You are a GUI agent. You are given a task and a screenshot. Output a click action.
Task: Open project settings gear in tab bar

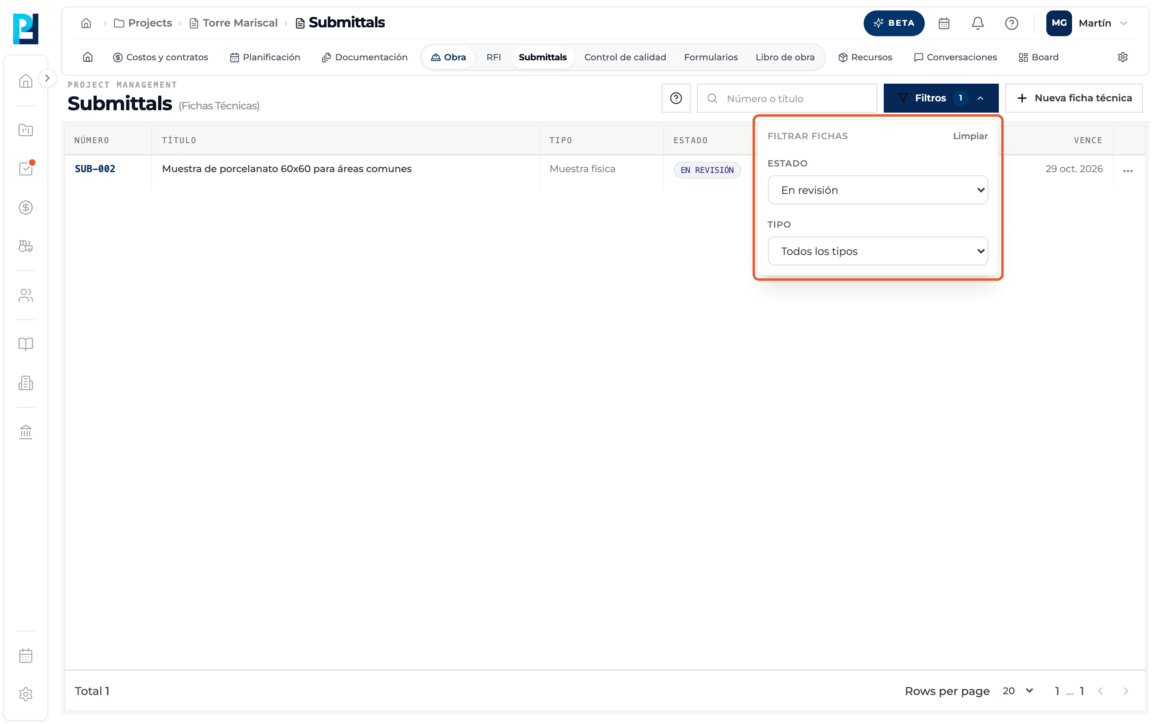1123,57
